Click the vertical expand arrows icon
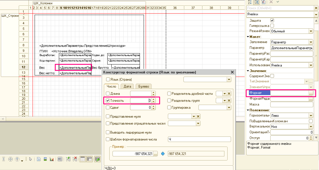The height and width of the screenshot is (170, 319). click(x=3, y=159)
